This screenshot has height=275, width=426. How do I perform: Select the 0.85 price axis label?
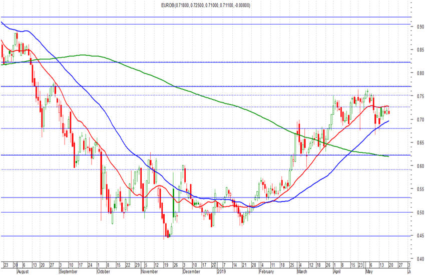click(420, 49)
